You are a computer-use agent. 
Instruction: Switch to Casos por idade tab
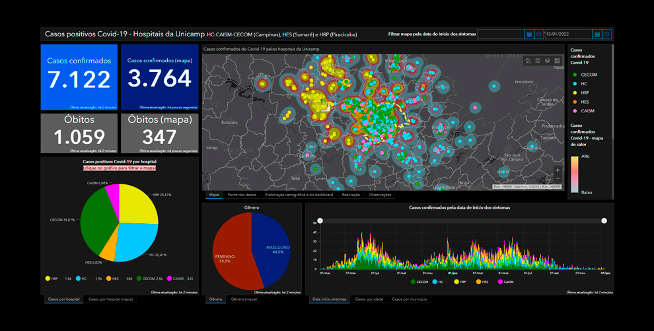(369, 299)
